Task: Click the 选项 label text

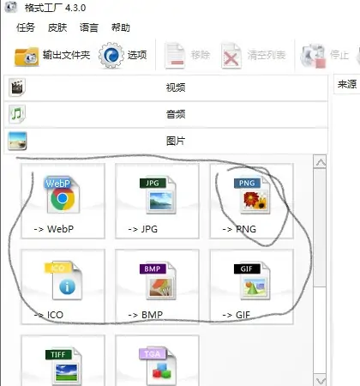Action: (137, 55)
